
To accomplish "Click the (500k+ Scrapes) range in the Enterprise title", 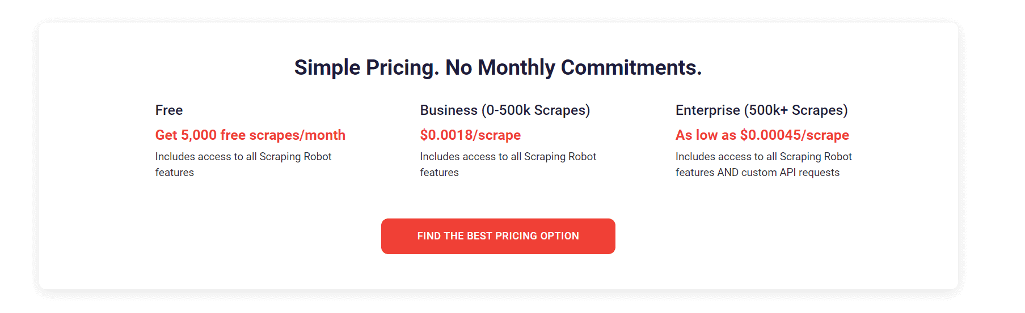I will [x=796, y=110].
